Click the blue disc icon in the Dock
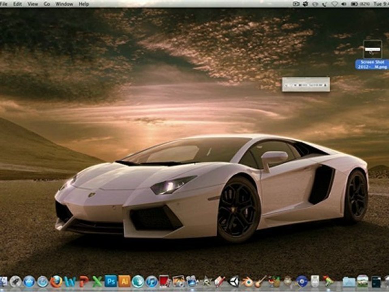 [x=301, y=281]
